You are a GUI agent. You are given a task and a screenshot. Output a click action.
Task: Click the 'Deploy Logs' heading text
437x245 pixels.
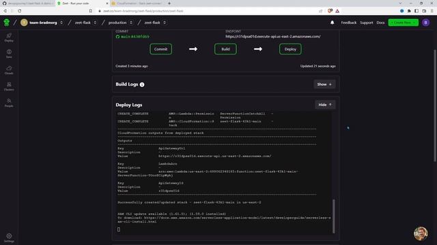pos(129,105)
